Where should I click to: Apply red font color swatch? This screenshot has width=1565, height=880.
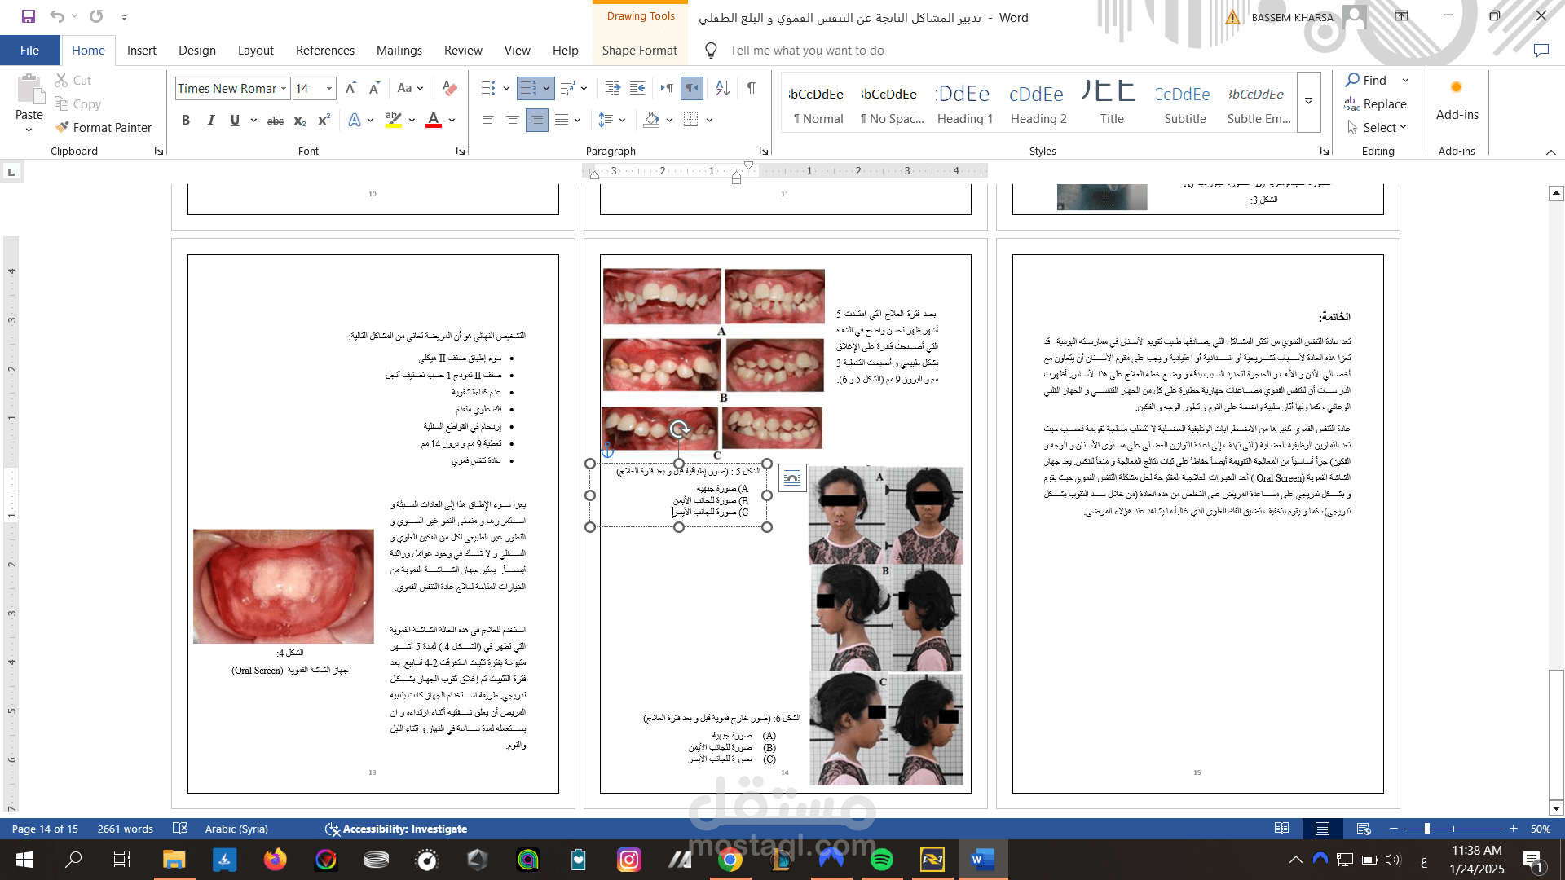point(434,121)
